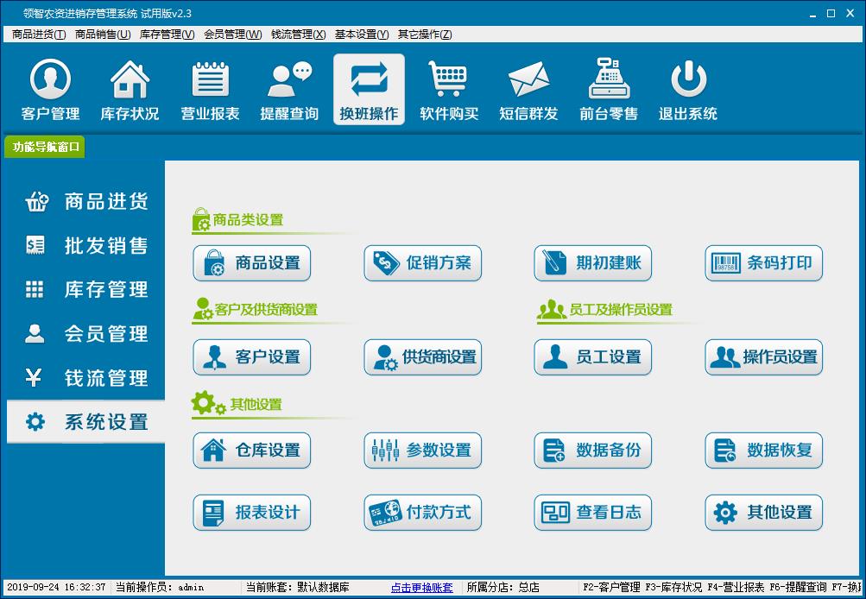
Task: Open 会员管理(W) menu
Action: click(232, 35)
